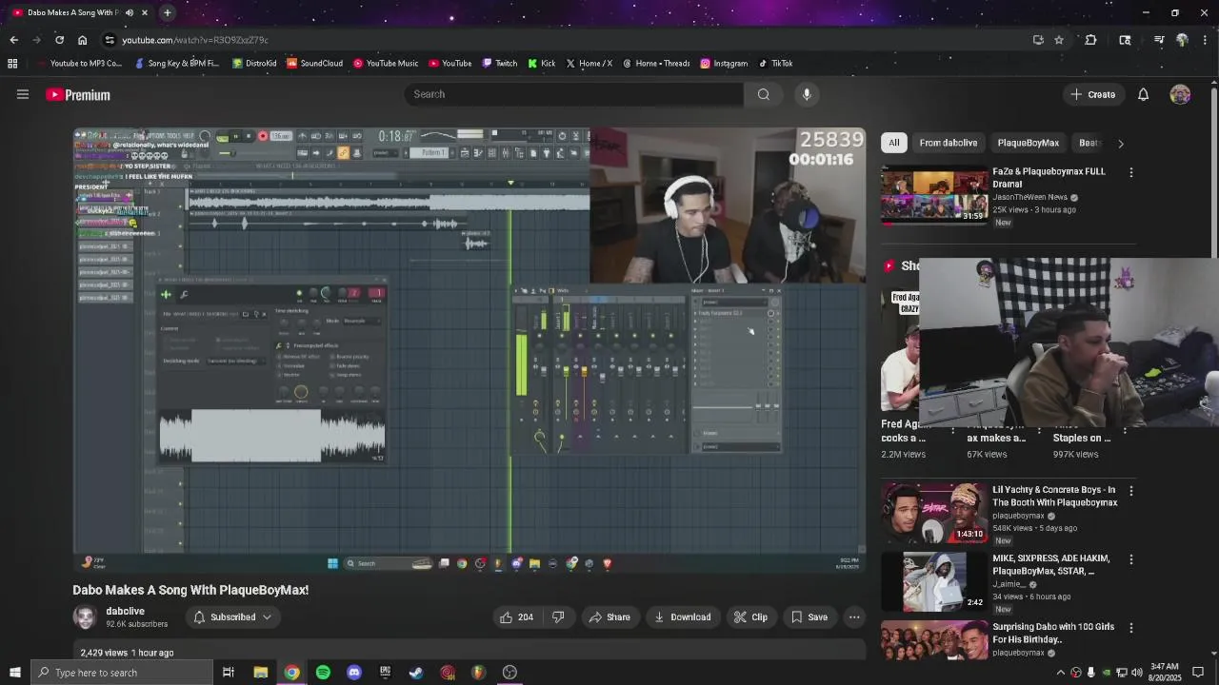This screenshot has height=685, width=1219.
Task: Open the YouTube Music bookmark
Action: [386, 64]
